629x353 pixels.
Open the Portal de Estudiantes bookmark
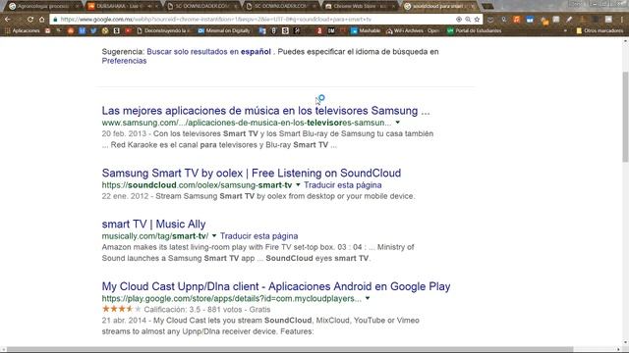474,30
